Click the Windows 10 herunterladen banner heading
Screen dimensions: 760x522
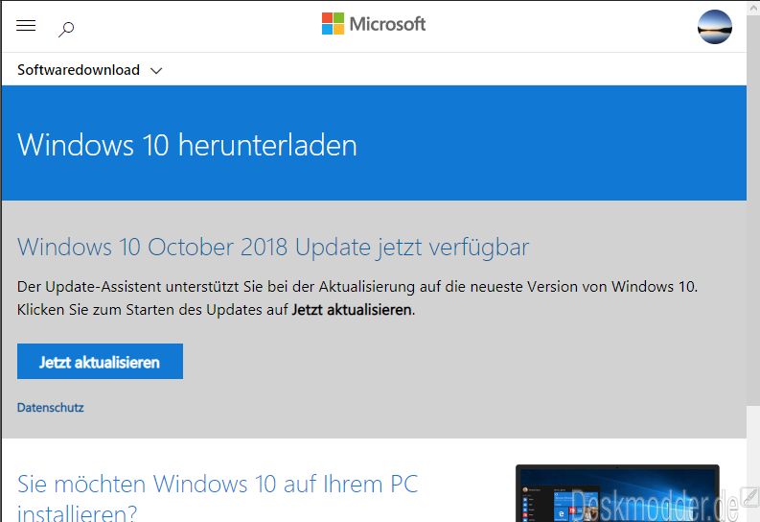point(187,145)
